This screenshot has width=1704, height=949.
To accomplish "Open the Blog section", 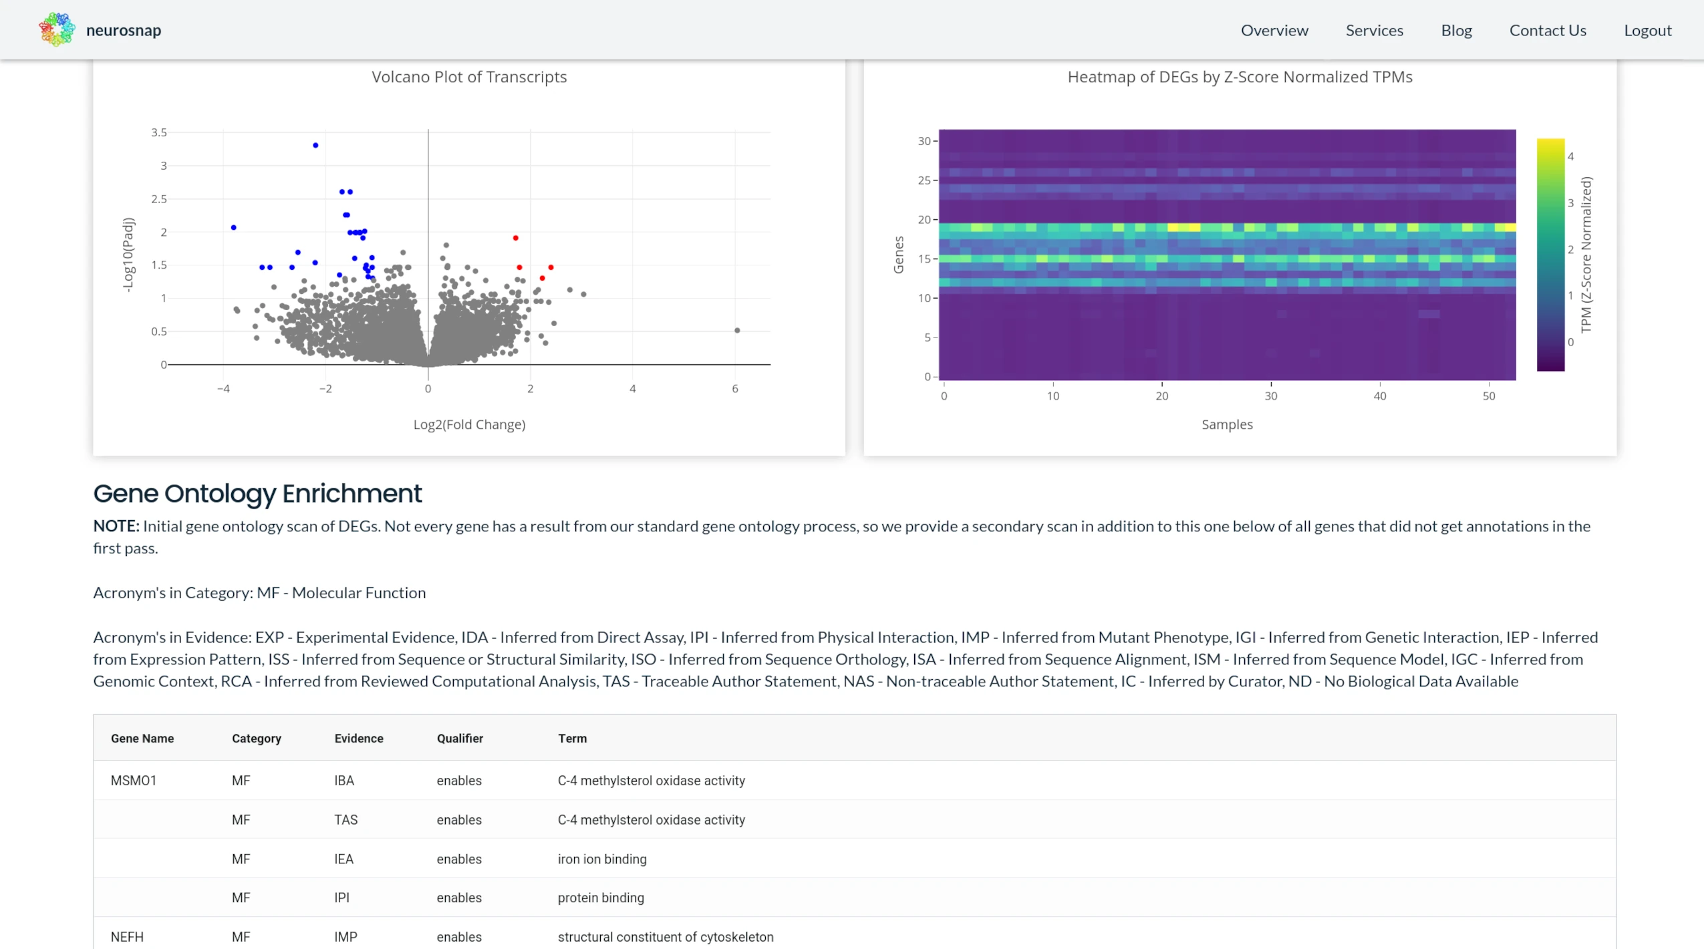I will 1456,30.
